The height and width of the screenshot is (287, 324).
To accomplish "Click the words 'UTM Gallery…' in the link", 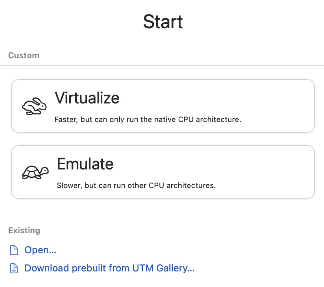I will [163, 268].
